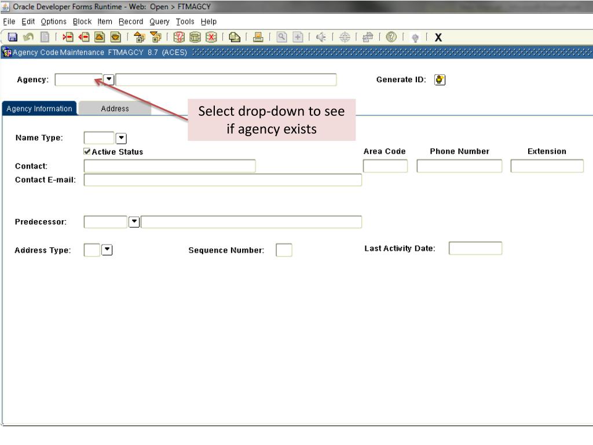Click the Predecessor description field
Screen dimensions: 593x445
(x=251, y=222)
